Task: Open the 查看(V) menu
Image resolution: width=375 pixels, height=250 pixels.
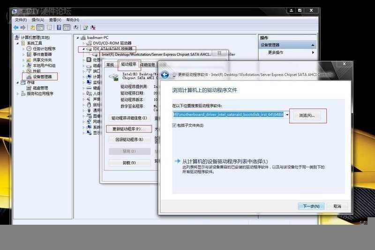Action: click(x=55, y=20)
